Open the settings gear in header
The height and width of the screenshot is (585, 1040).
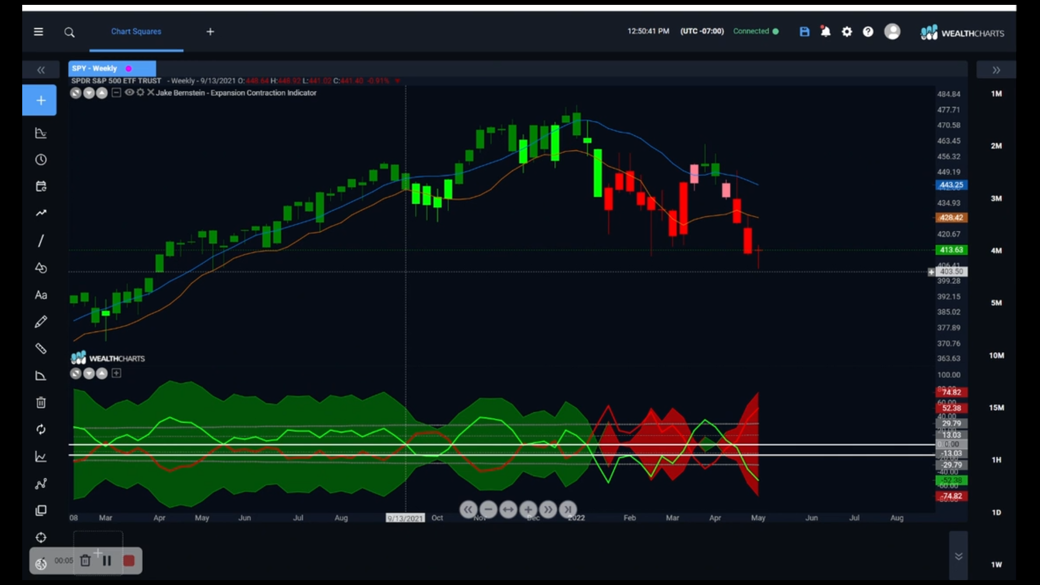(847, 32)
